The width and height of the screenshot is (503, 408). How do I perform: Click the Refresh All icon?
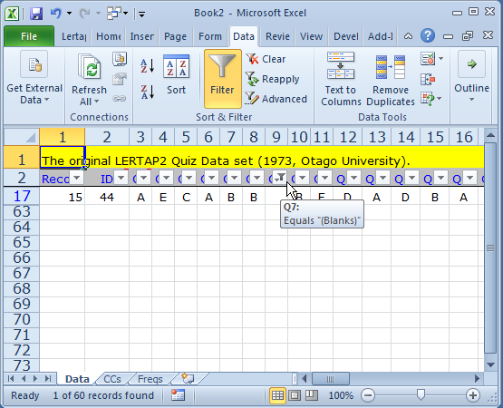(x=89, y=66)
